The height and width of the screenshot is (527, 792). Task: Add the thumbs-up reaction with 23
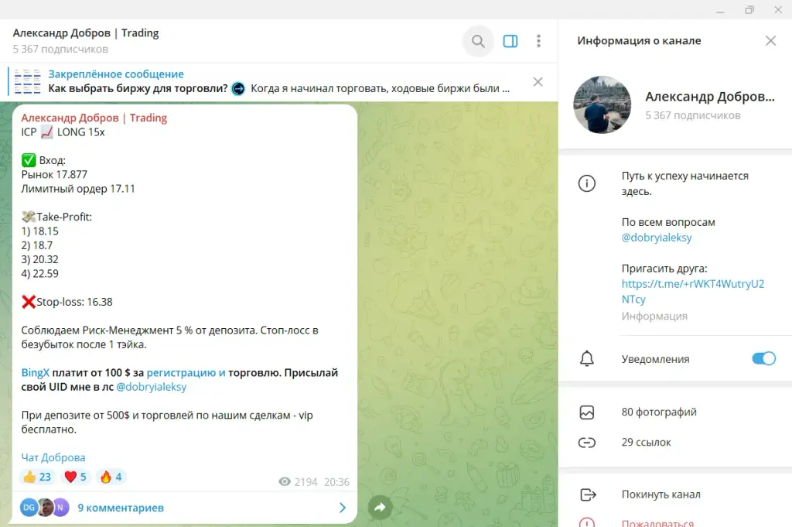click(37, 477)
